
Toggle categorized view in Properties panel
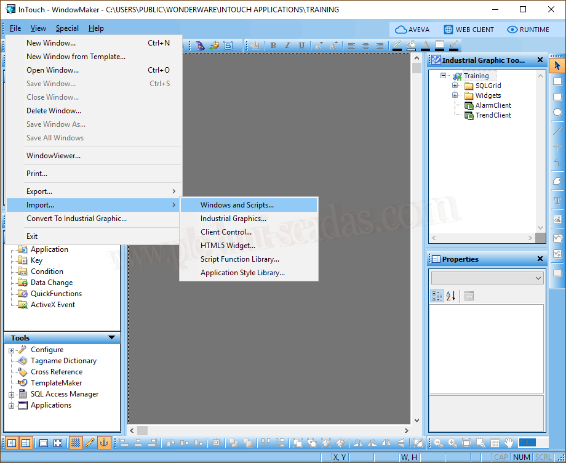(x=437, y=296)
